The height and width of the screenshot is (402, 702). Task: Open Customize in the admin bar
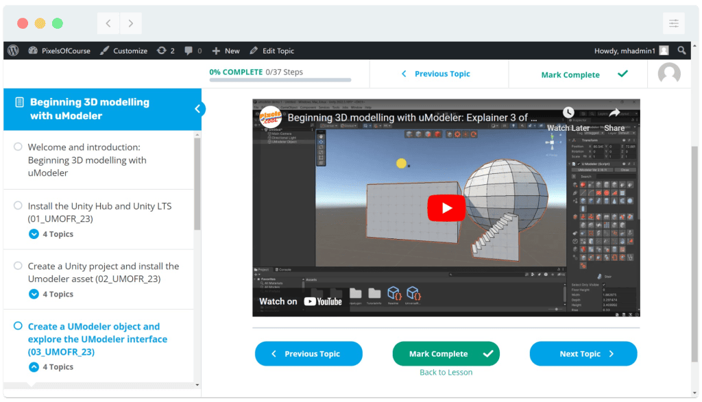click(123, 51)
